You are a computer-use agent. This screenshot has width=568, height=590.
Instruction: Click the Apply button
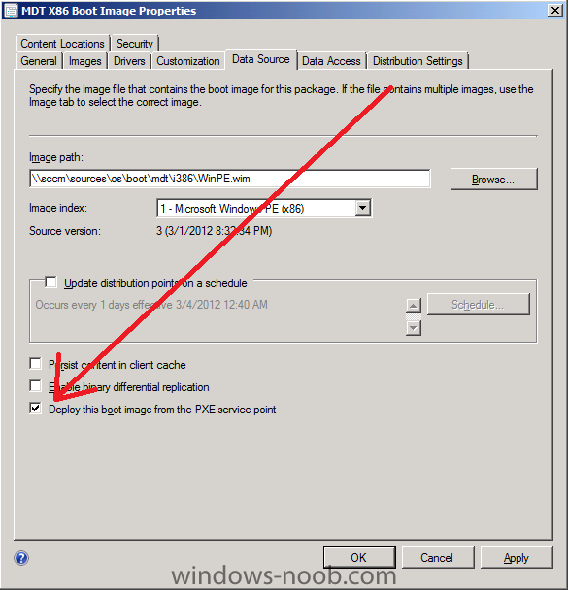click(517, 557)
